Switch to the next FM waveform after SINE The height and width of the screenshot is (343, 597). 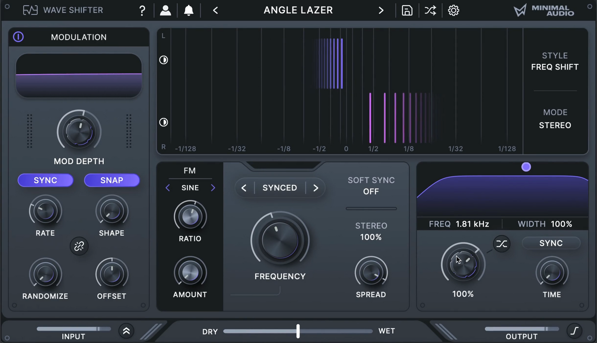(213, 187)
